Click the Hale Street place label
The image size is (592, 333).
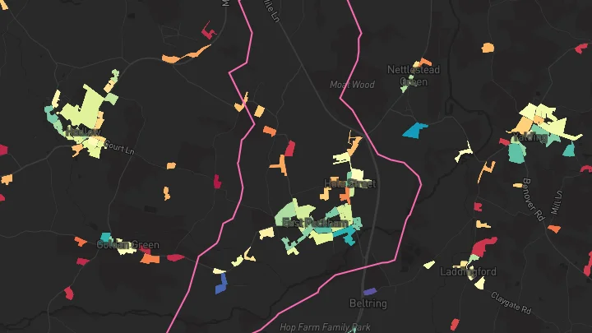[350, 184]
